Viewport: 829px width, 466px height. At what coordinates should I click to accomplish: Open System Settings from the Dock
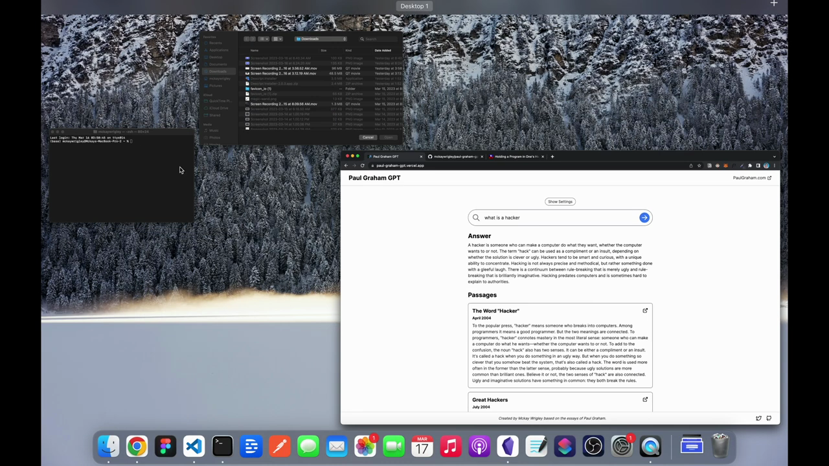[621, 446]
